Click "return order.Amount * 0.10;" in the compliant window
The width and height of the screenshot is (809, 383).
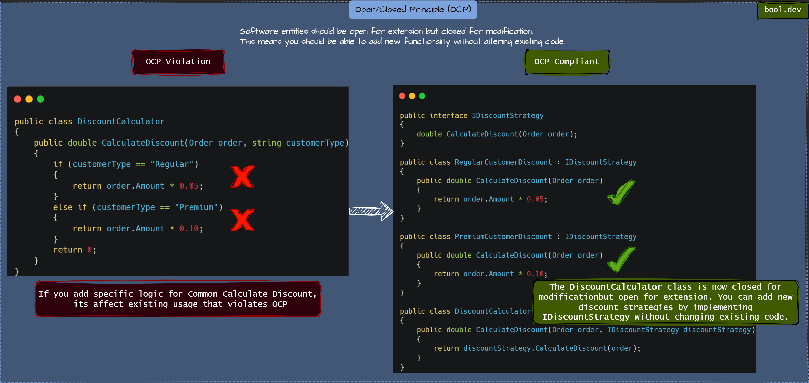tap(491, 274)
